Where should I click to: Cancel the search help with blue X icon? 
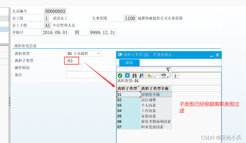127,76
